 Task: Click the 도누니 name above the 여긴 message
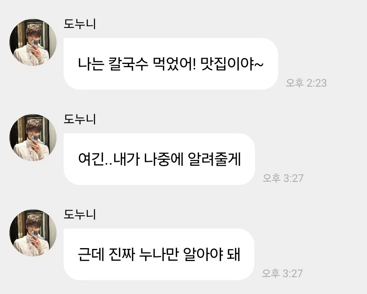(80, 119)
